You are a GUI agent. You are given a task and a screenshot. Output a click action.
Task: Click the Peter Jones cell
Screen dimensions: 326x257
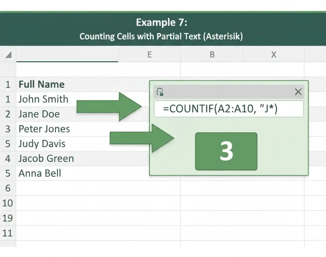tap(44, 129)
